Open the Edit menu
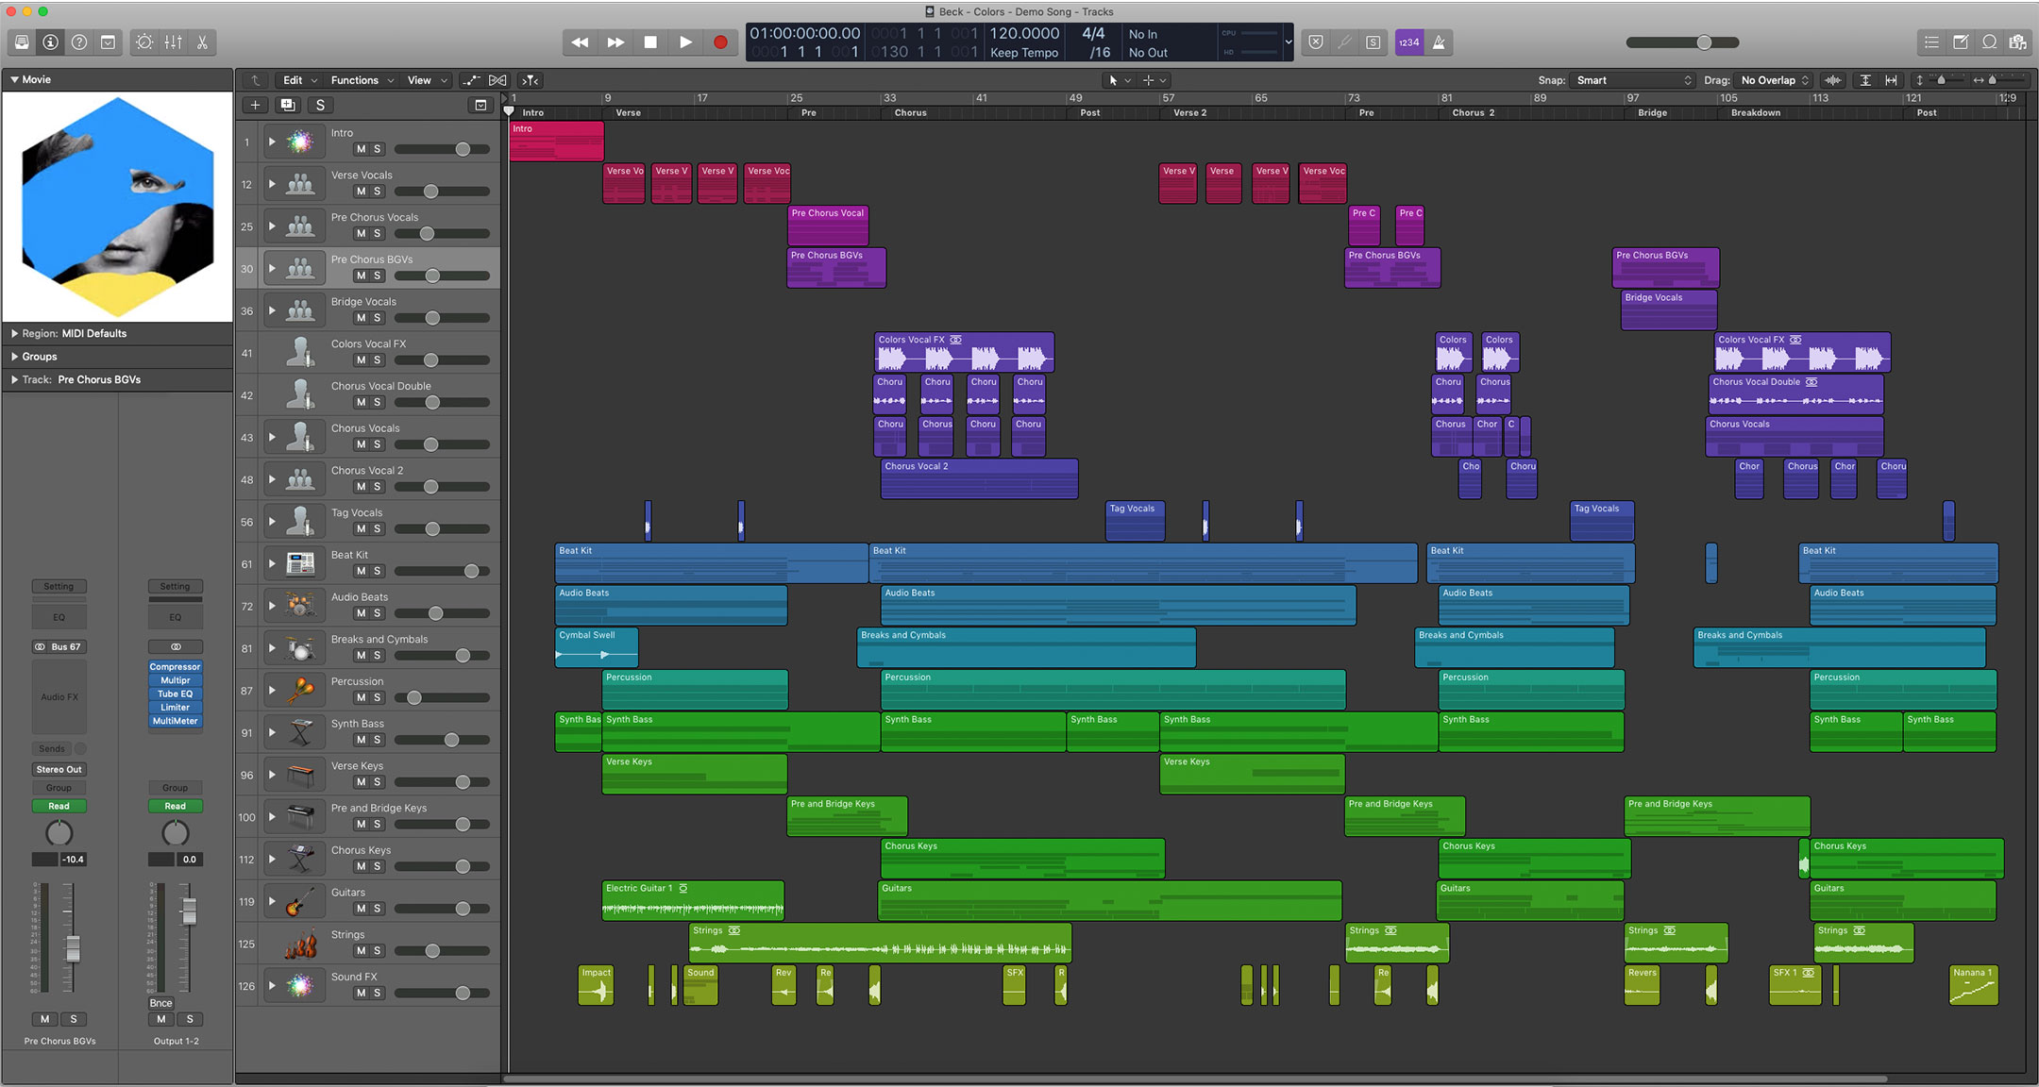This screenshot has height=1087, width=2039. coord(299,80)
